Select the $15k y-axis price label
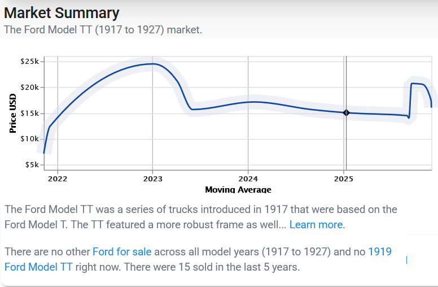438x287 pixels. 29,113
